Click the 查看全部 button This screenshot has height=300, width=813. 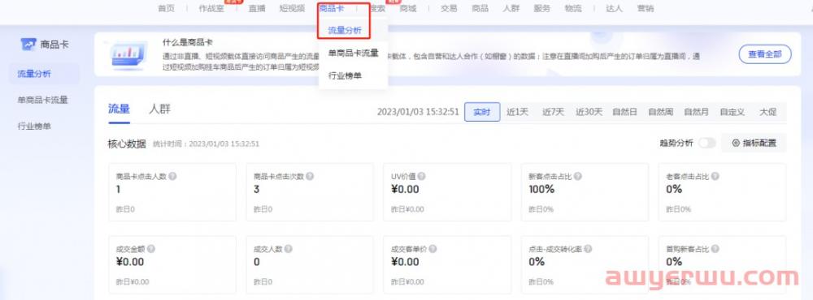[x=765, y=54]
